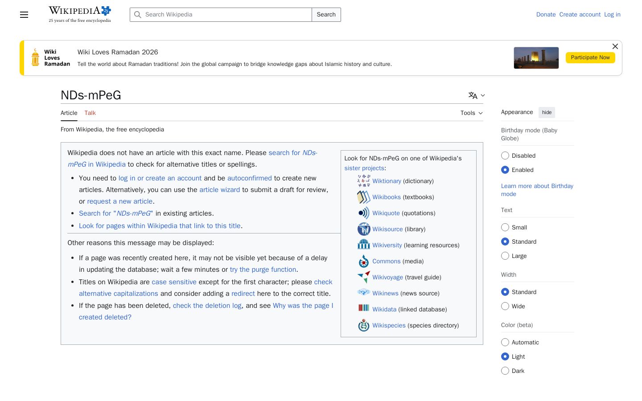Click try the purge function link
Image resolution: width=642 pixels, height=401 pixels.
click(263, 270)
